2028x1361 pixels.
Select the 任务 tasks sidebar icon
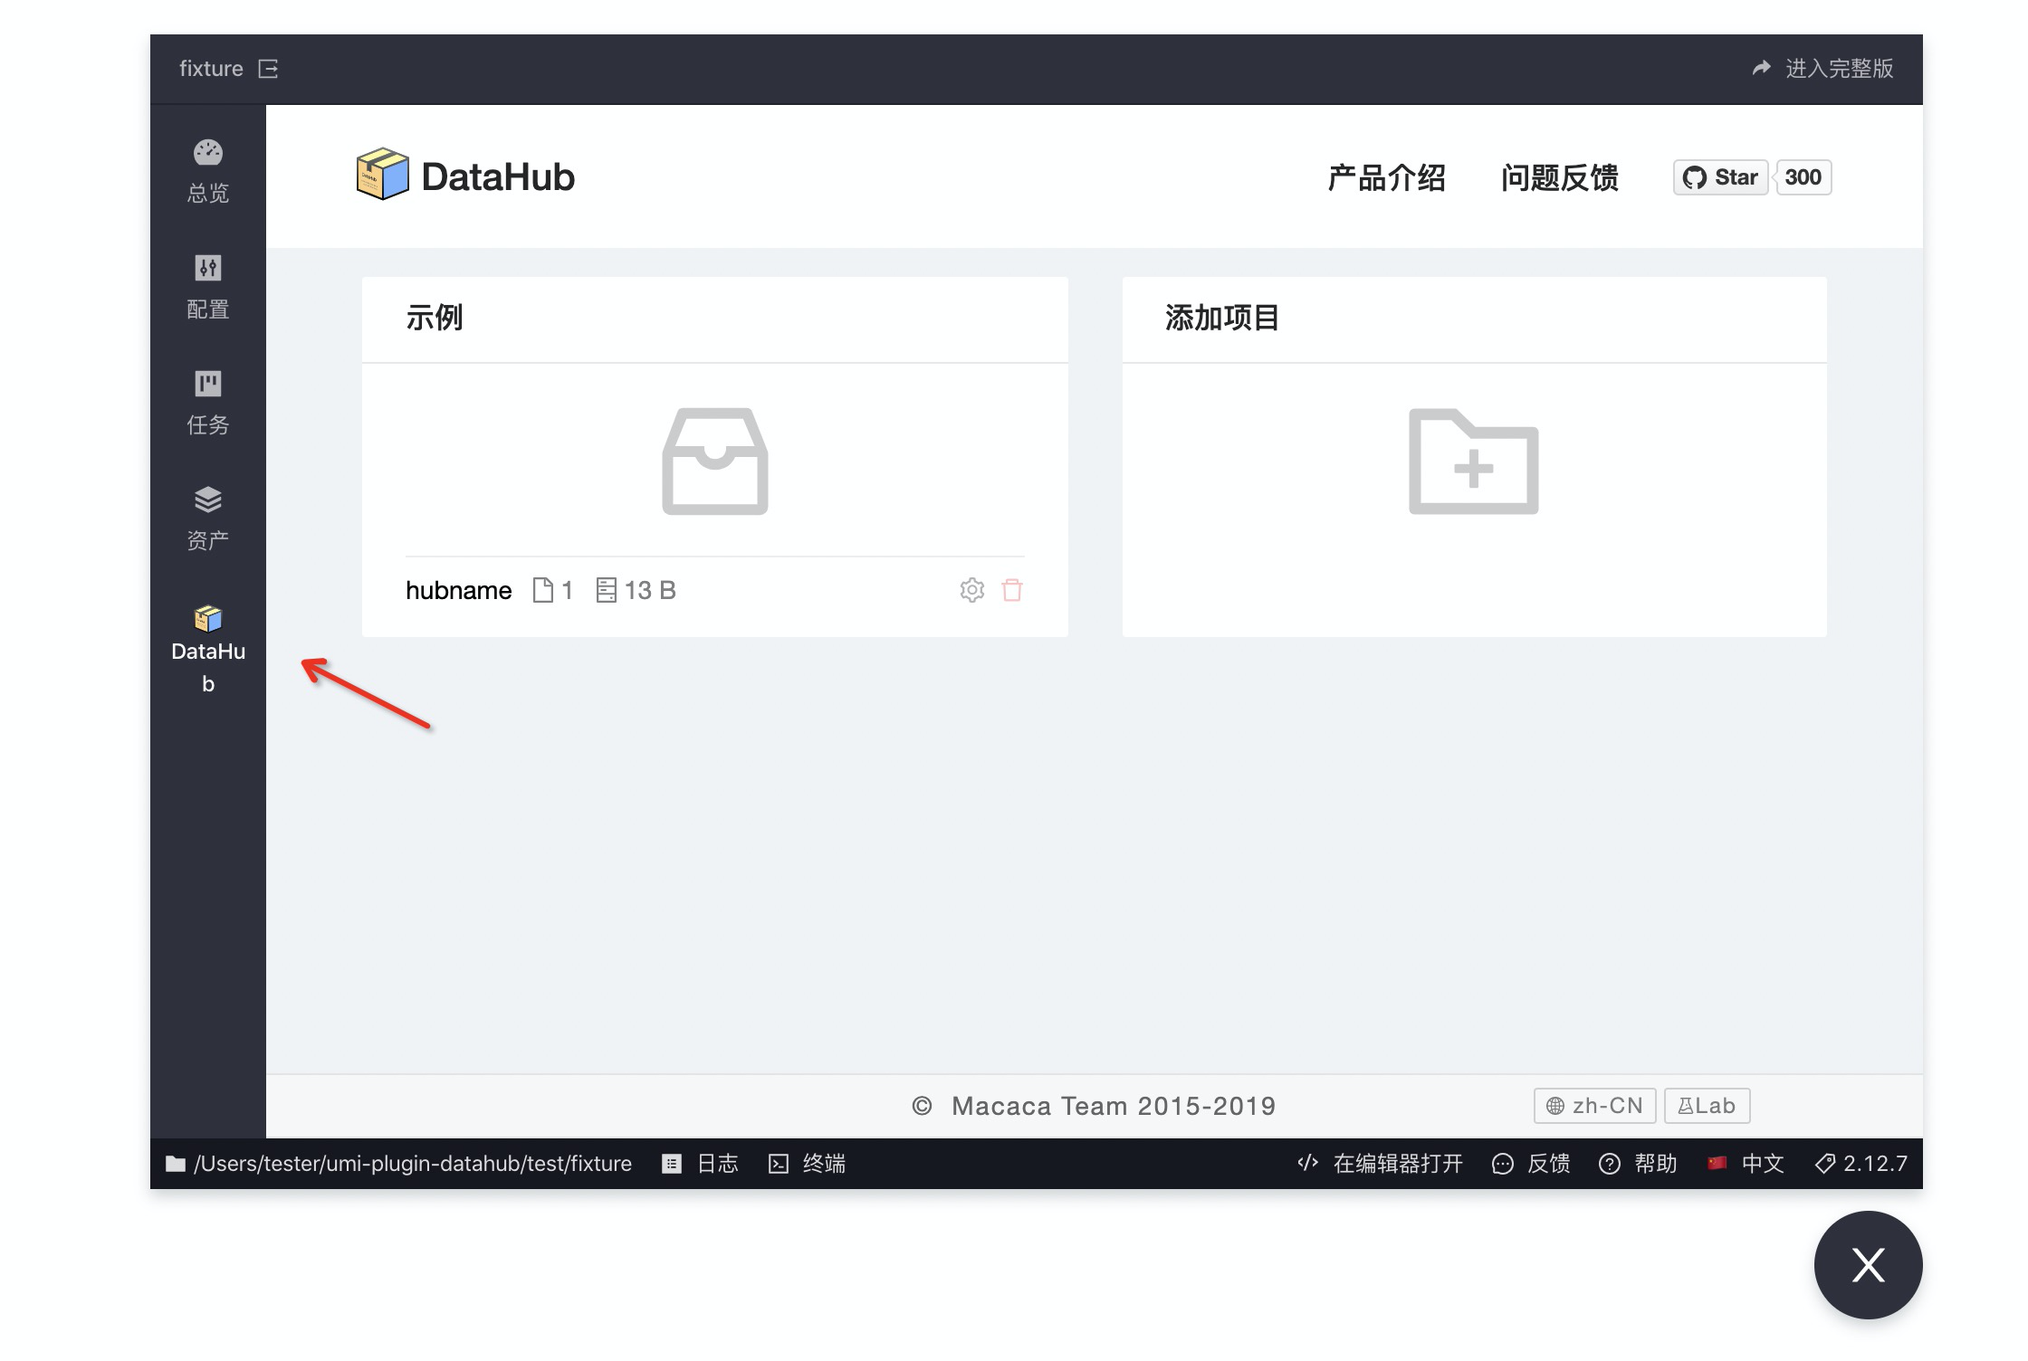coord(207,402)
